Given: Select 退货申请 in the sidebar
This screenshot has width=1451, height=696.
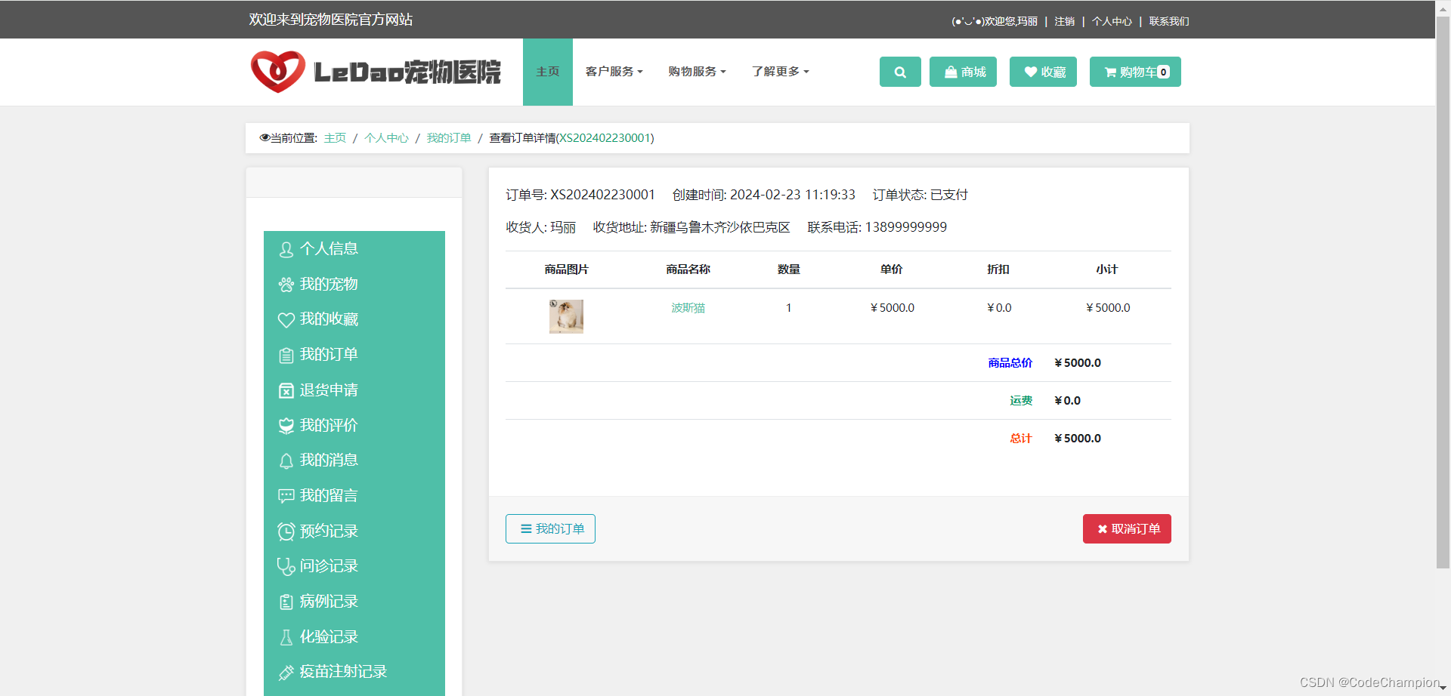Looking at the screenshot, I should 328,390.
